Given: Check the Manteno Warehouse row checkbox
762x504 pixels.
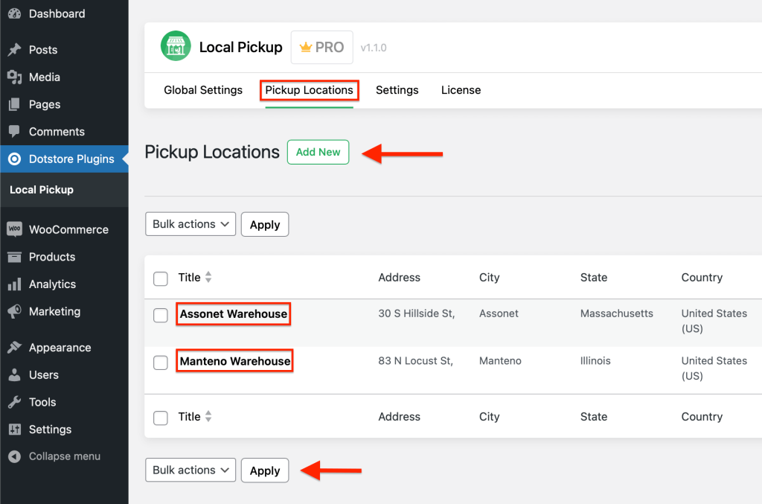Looking at the screenshot, I should tap(161, 363).
